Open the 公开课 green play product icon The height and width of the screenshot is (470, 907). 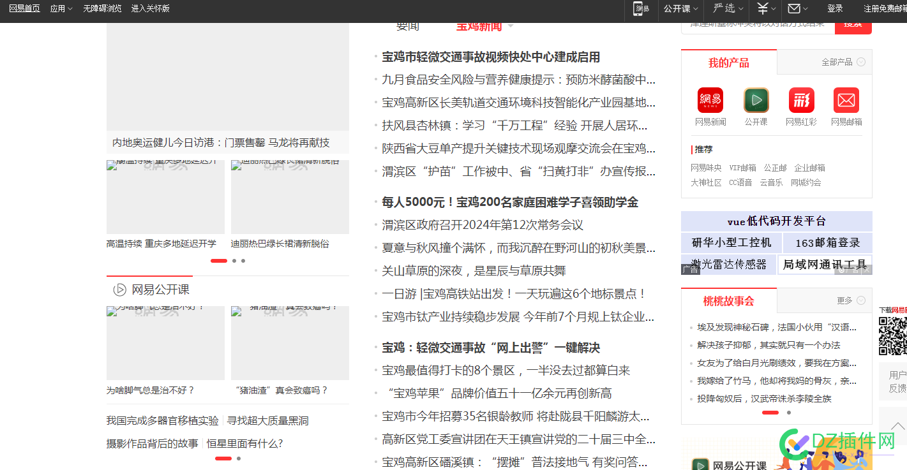coord(756,100)
